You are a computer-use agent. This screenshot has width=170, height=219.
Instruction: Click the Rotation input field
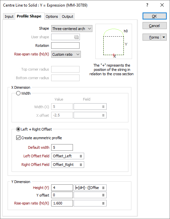coord(65,46)
